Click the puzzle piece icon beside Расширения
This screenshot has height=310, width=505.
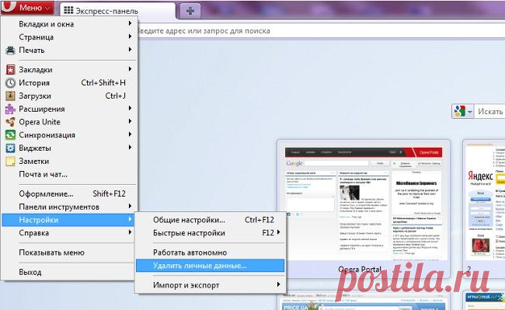(x=10, y=109)
